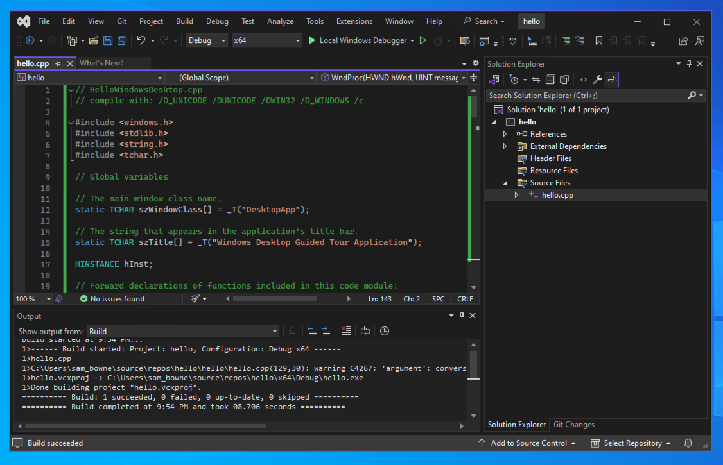
Task: Open the Solution Explorer properties wrench icon
Action: [597, 80]
